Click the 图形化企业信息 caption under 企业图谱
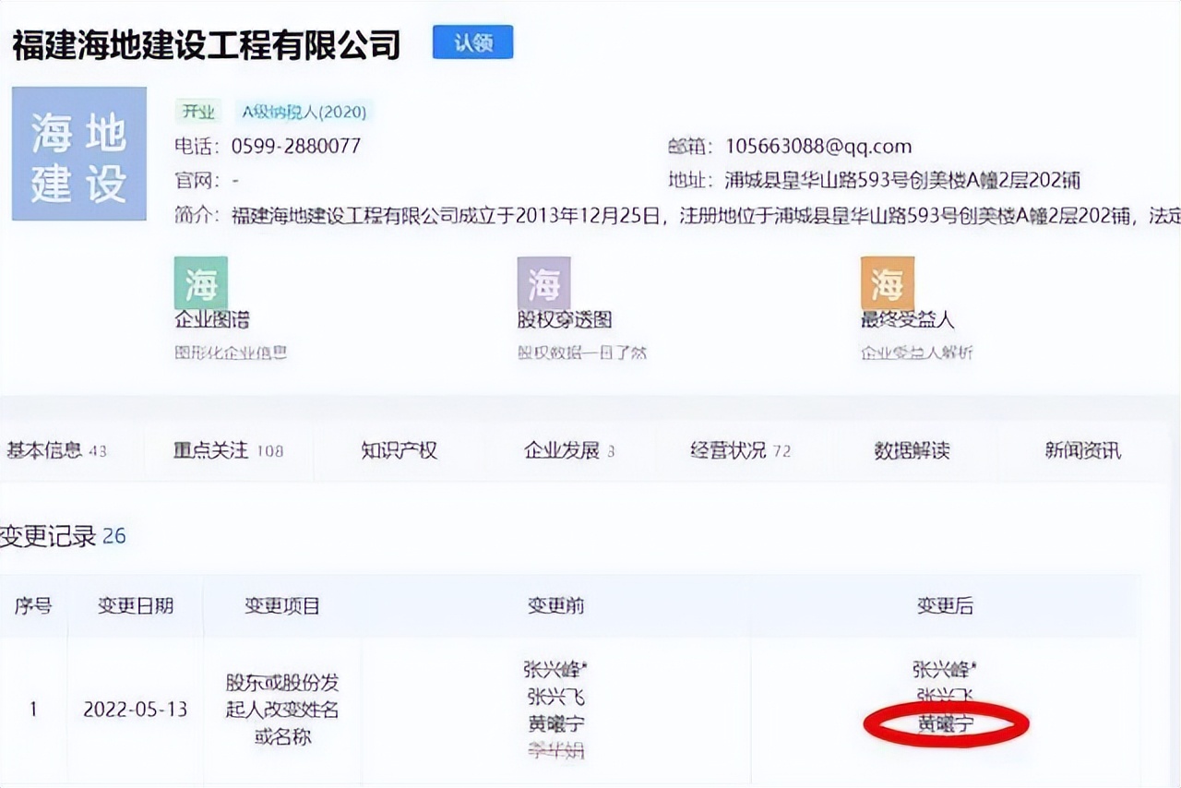 (231, 353)
